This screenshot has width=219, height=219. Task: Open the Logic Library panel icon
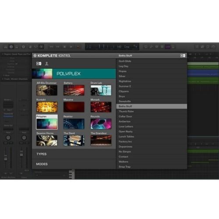coord(6,47)
